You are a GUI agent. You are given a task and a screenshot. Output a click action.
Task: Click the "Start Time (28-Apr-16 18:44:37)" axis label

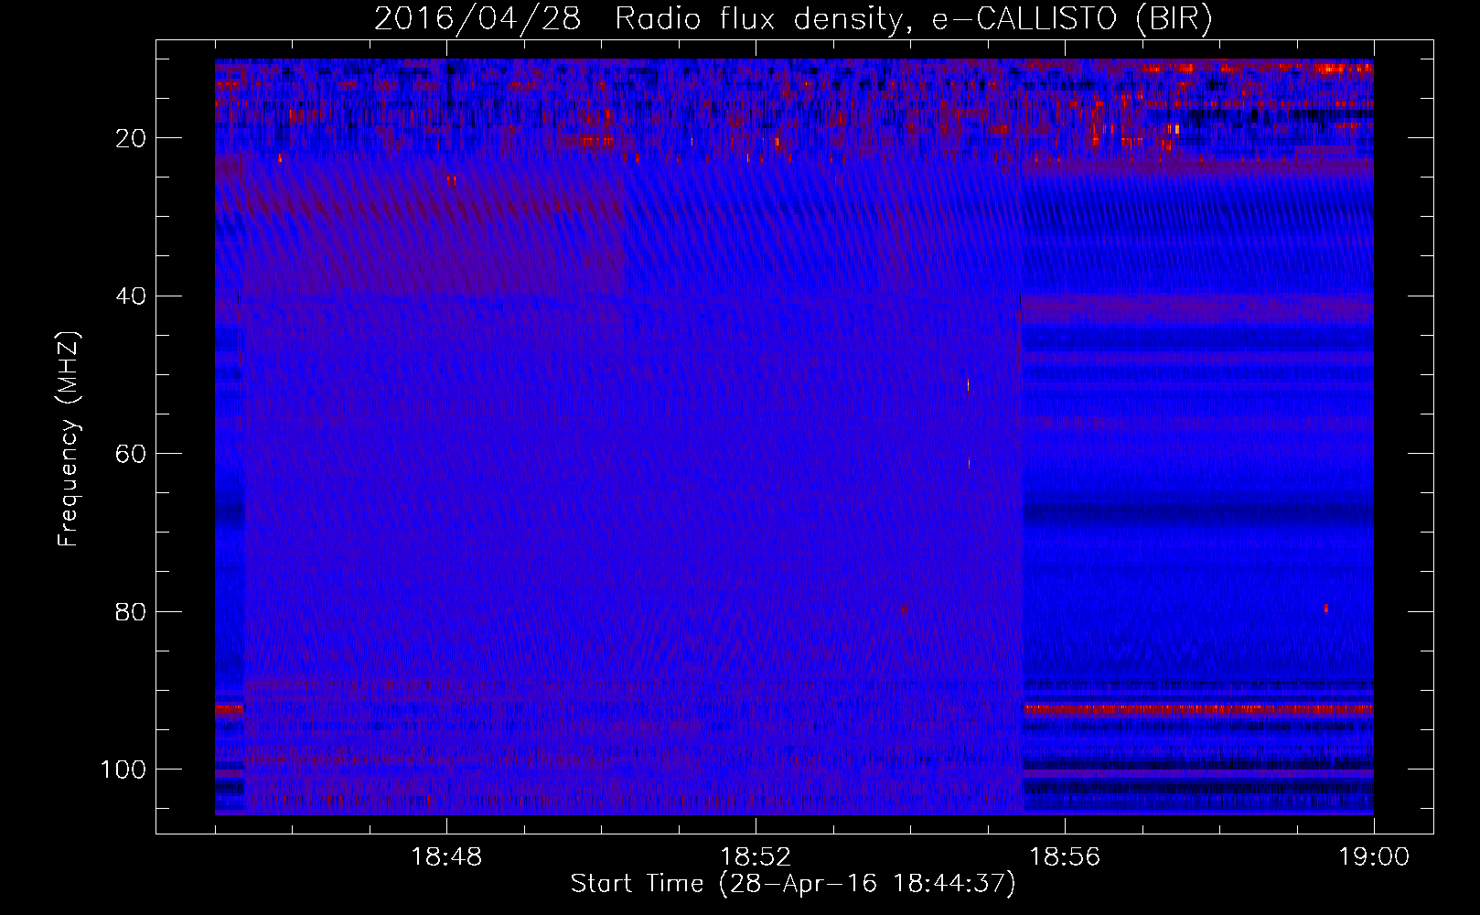tap(793, 884)
